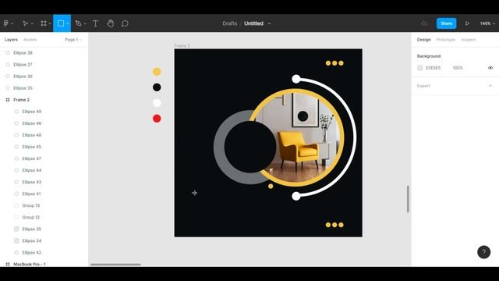Screen dimensions: 499x281
Task: Click the active Rectangle shape tool
Action: 61,23
